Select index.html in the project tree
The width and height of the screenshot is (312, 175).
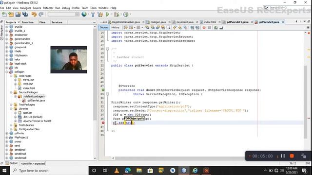coord(29,88)
